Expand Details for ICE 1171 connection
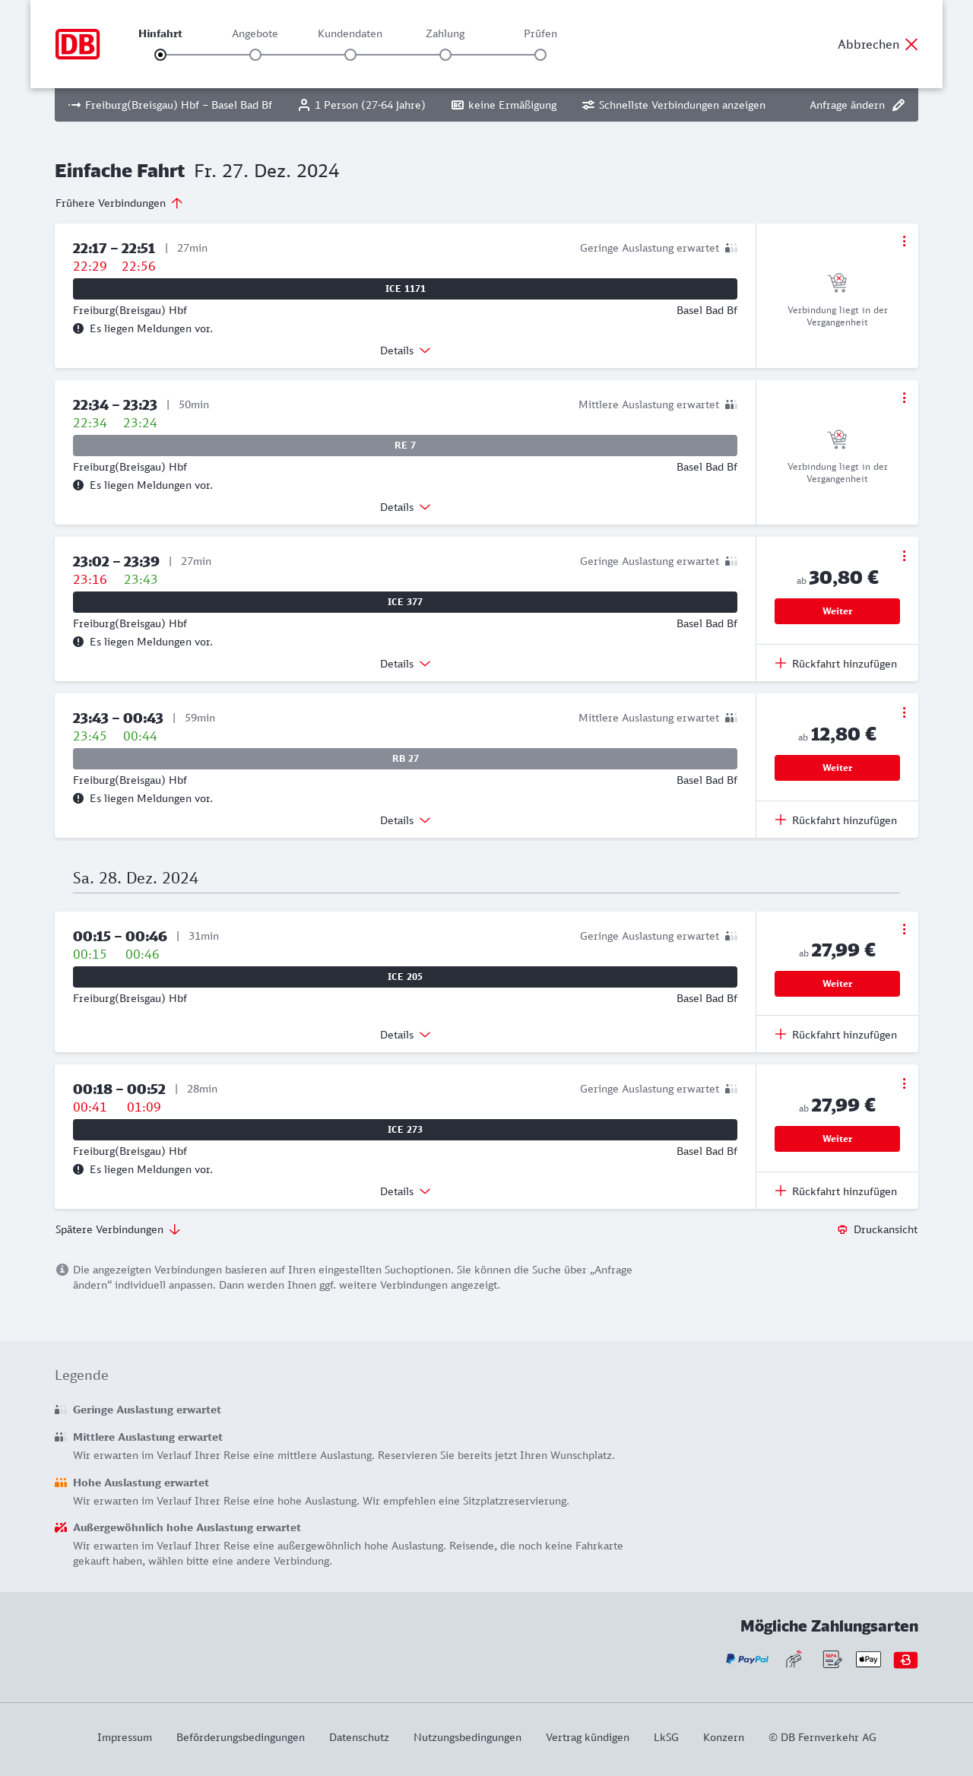Viewport: 973px width, 1776px height. pos(405,350)
